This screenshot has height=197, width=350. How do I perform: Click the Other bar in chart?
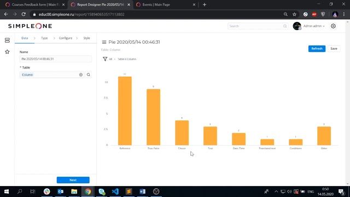pyautogui.click(x=324, y=136)
